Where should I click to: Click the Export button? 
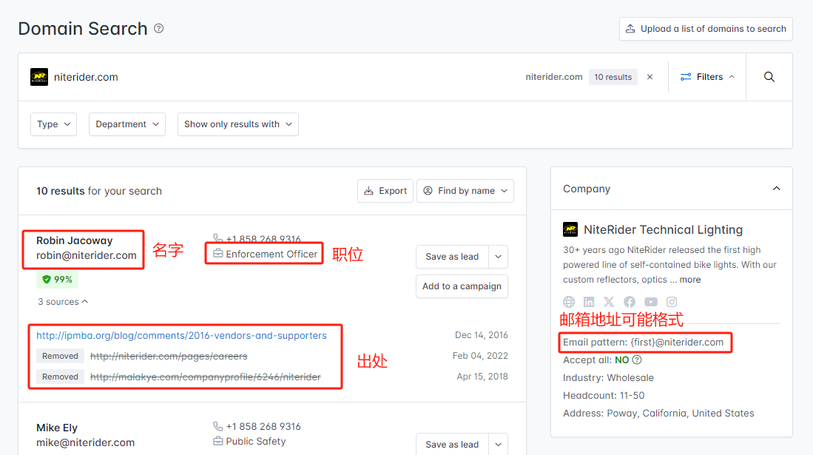tap(385, 191)
